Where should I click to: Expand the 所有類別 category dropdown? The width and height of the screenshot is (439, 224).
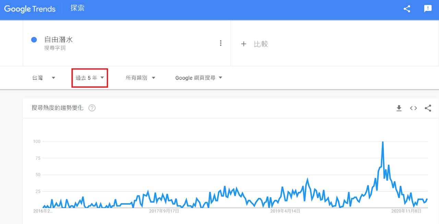[140, 78]
